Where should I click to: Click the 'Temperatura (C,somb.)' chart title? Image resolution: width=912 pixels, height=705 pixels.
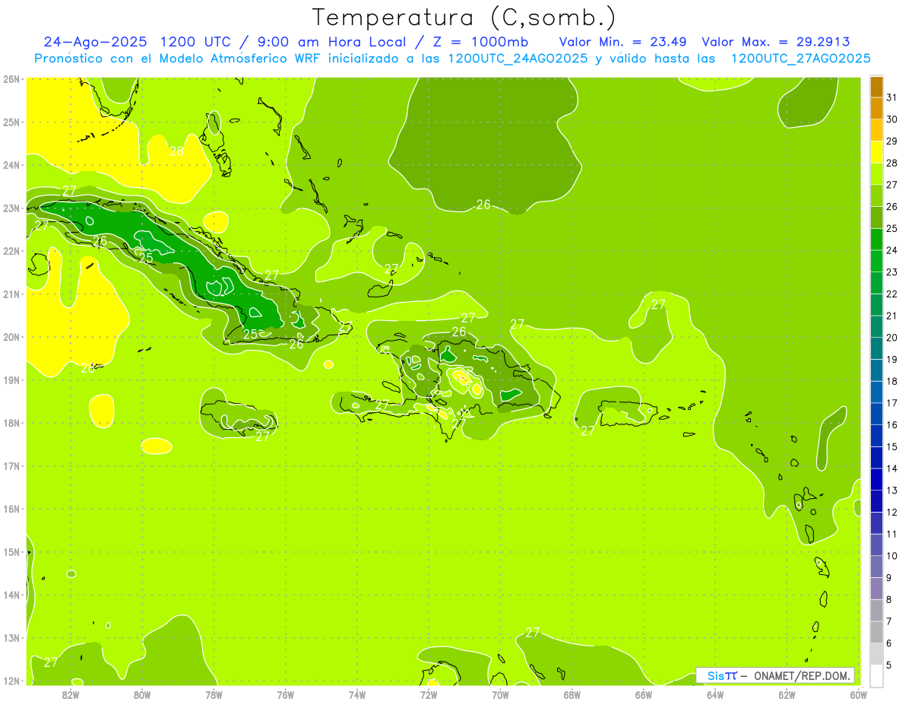(464, 18)
